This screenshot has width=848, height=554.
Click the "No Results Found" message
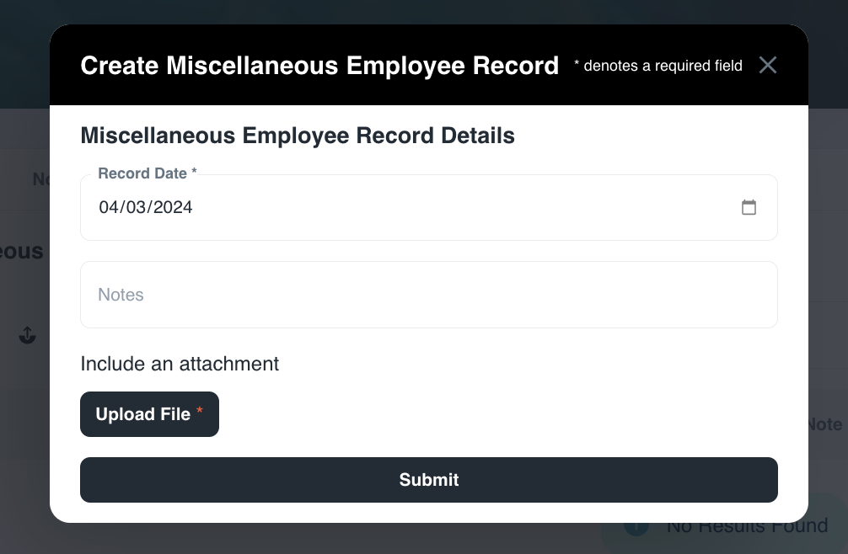[747, 527]
